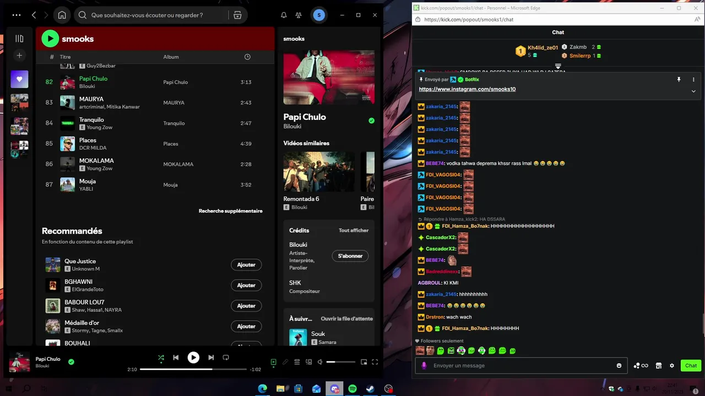Open Steam from the Windows taskbar
Screen dimensions: 705x396
tap(370, 389)
